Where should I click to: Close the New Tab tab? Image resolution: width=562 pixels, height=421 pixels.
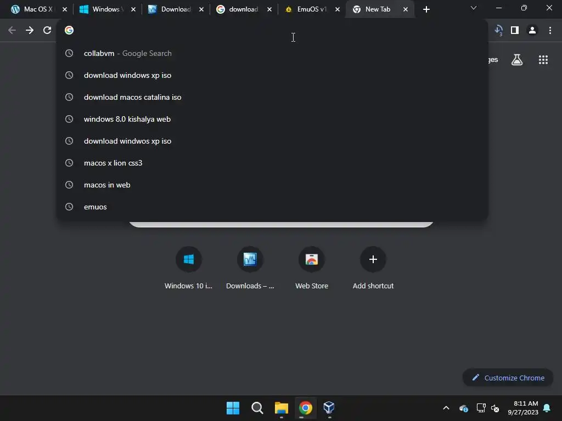(406, 10)
